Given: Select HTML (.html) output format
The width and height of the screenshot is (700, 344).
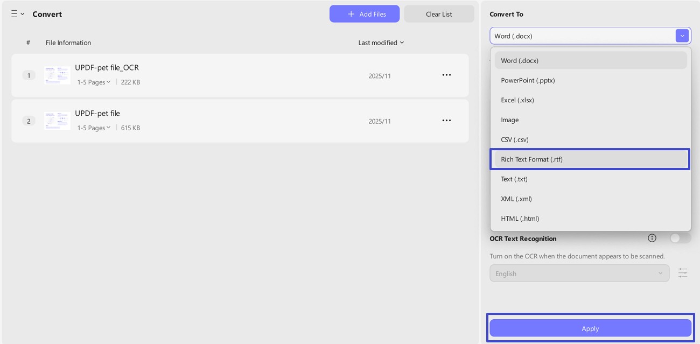Looking at the screenshot, I should point(591,219).
